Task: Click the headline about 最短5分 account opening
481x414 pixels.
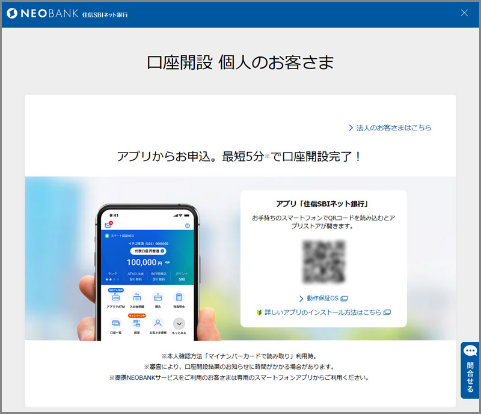Action: 240,156
